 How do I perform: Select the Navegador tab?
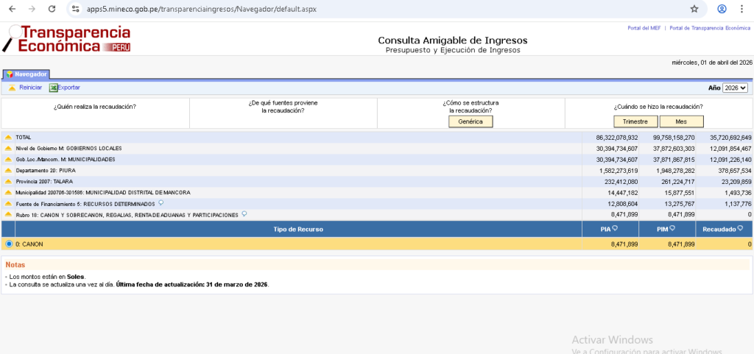click(27, 74)
